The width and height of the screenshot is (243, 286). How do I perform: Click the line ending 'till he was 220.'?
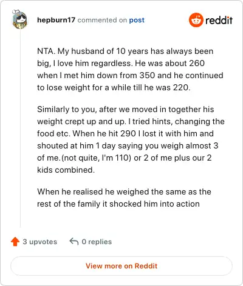click(114, 87)
